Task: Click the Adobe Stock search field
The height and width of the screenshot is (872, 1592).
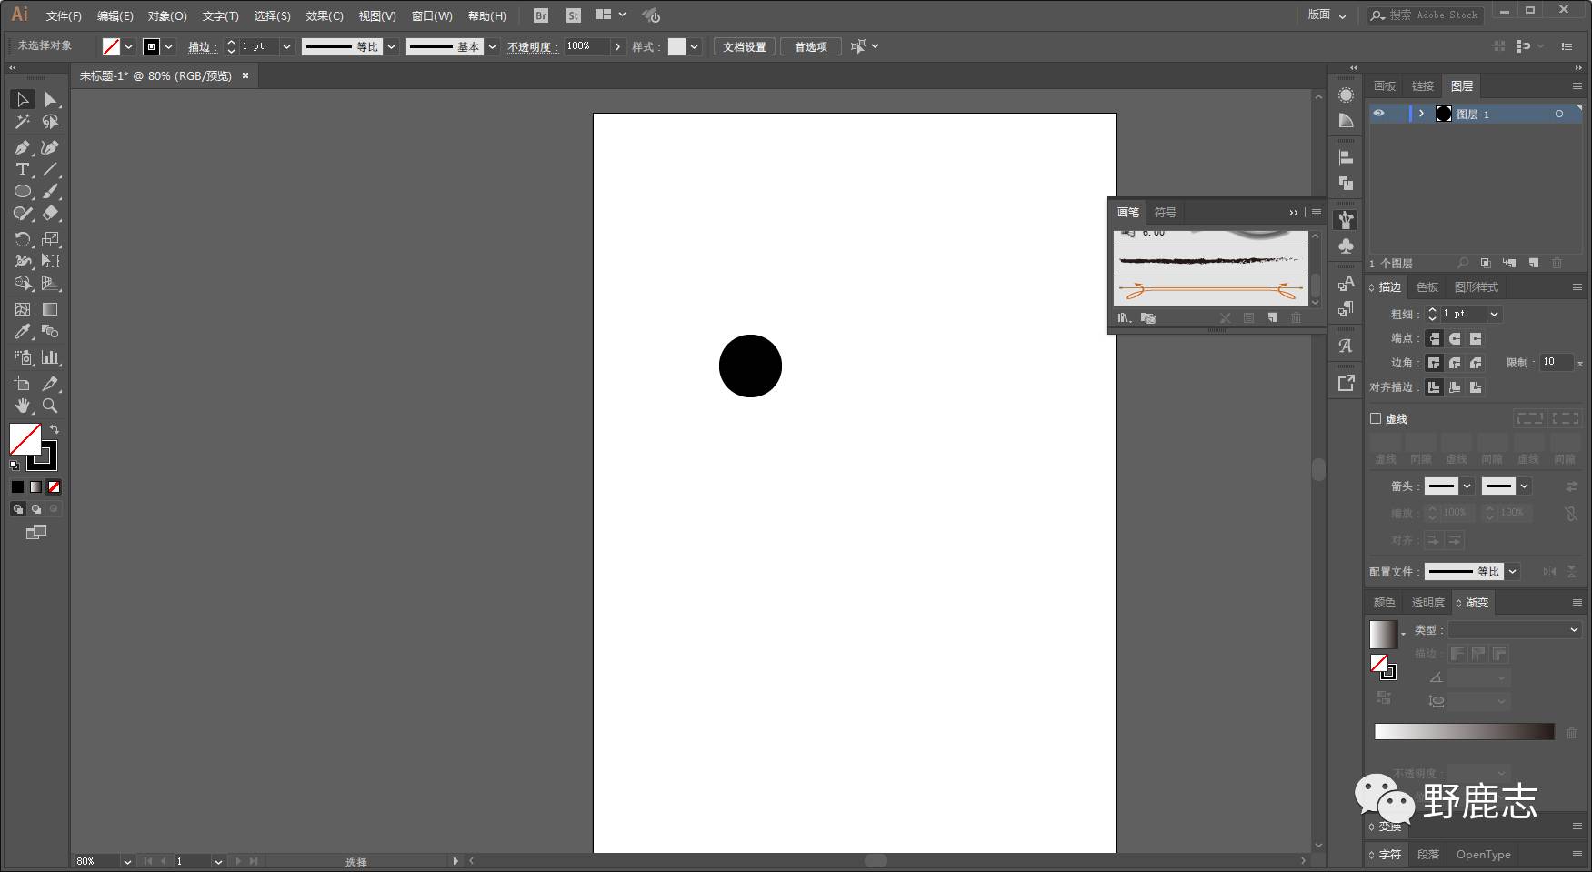Action: 1434,15
